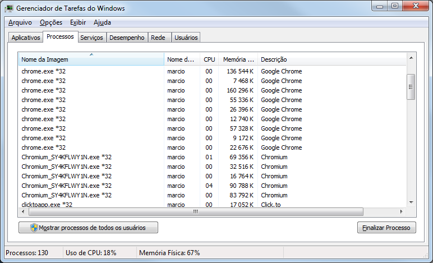This screenshot has width=433, height=263.
Task: Sort by the Descrição column header
Action: coord(331,59)
